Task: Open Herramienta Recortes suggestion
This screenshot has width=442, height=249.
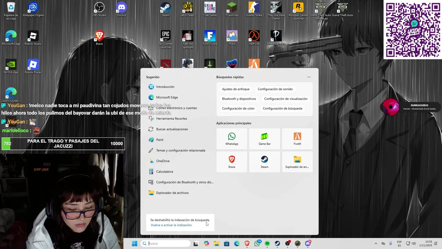Action: pos(180,119)
